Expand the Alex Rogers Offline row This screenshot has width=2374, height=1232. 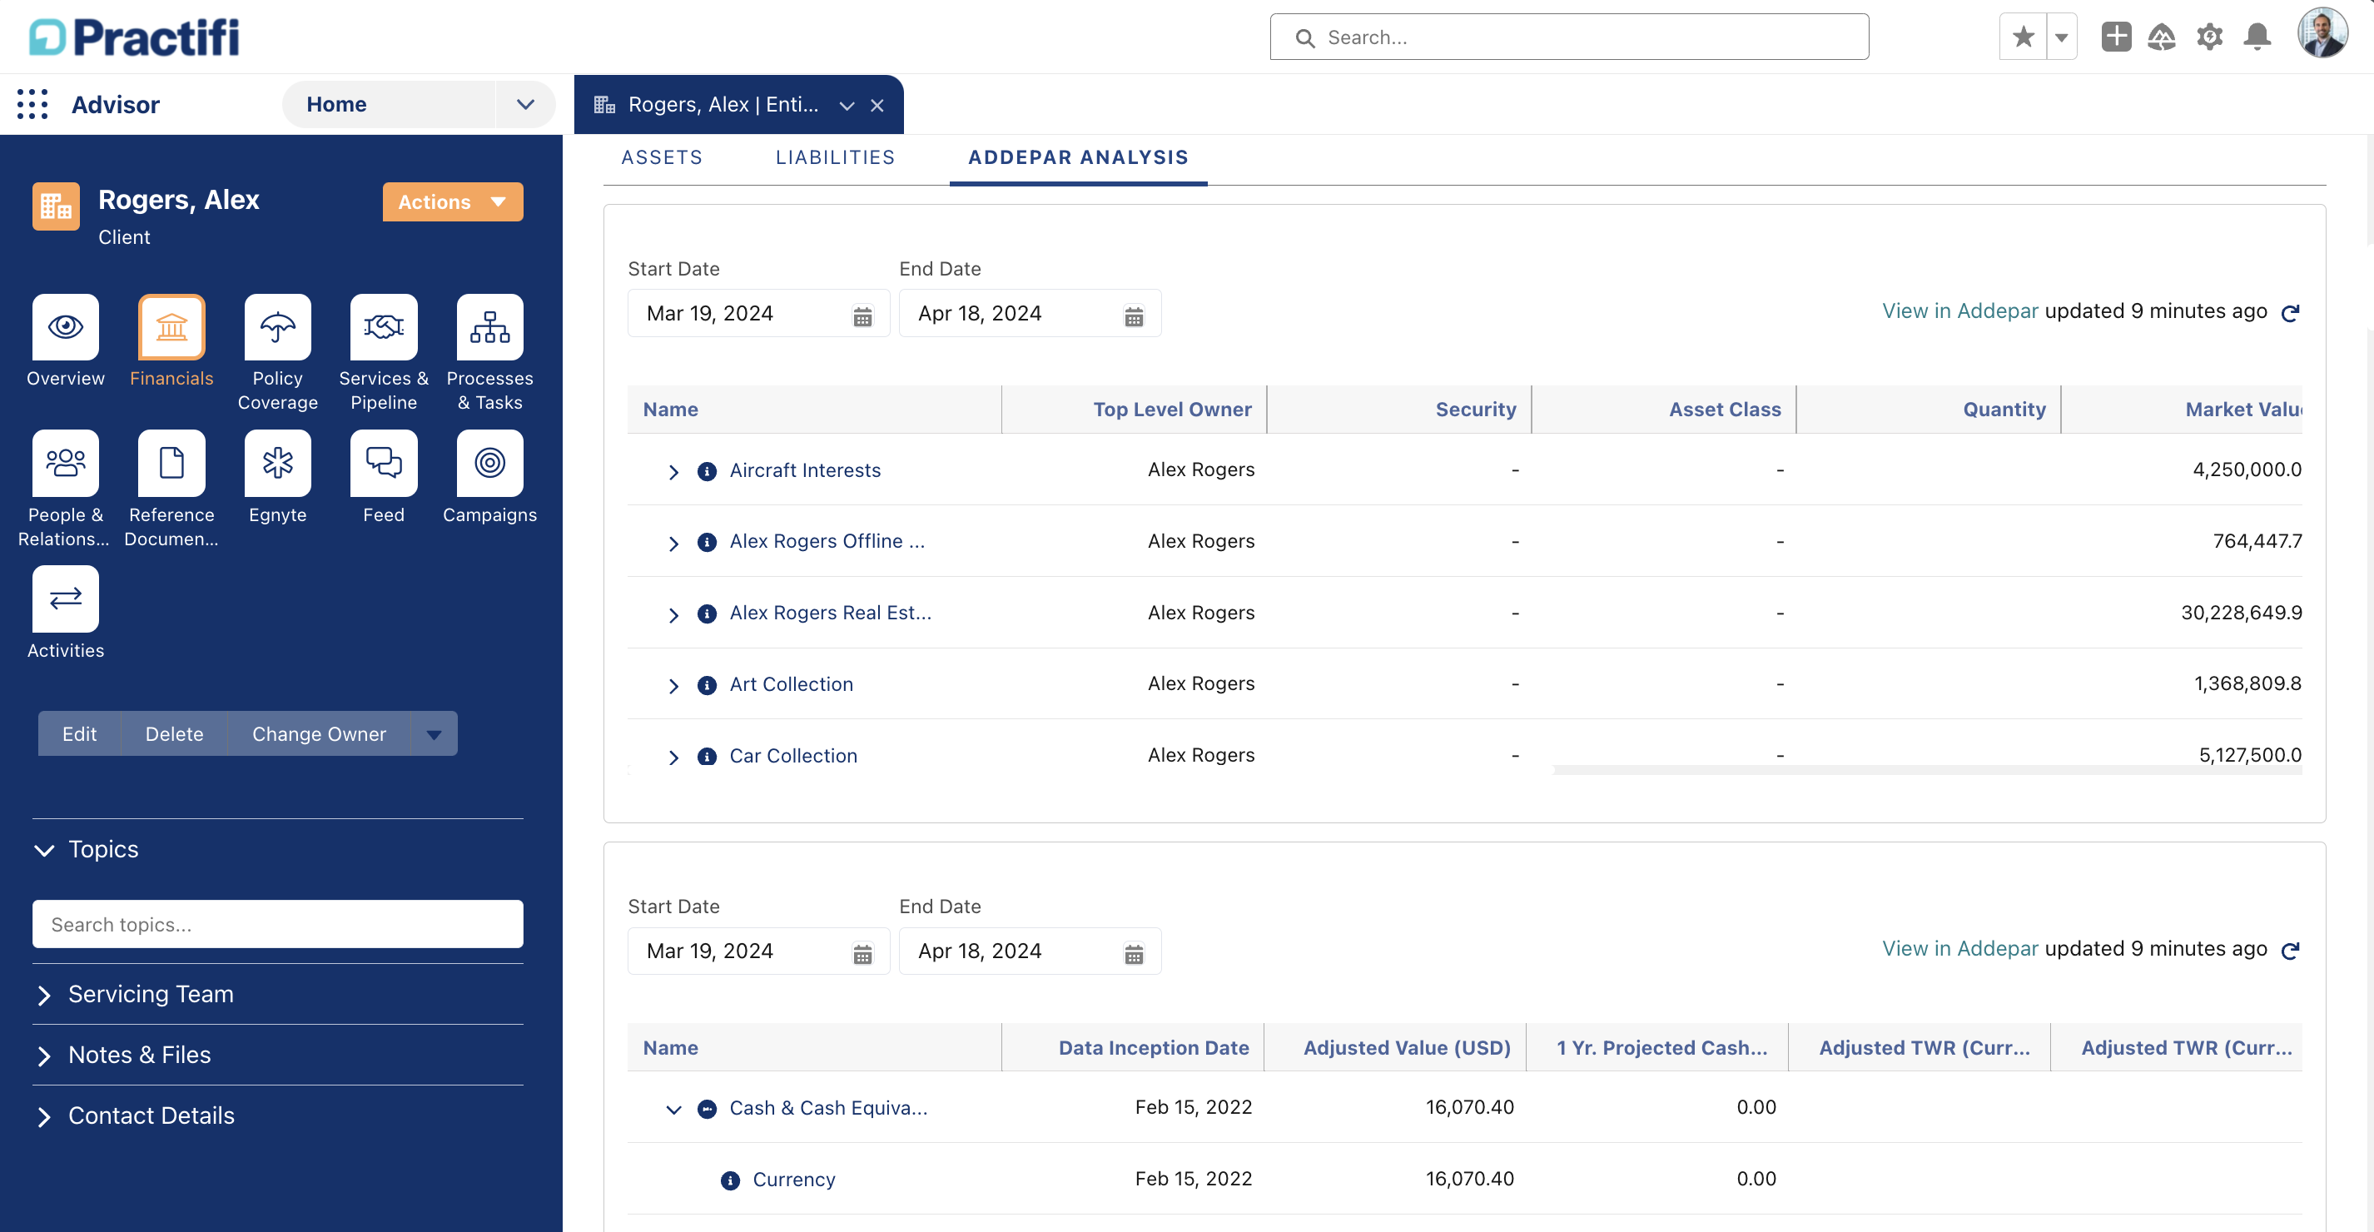673,544
